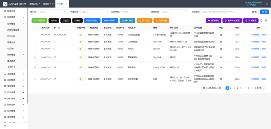Click the 药营网管理后台 logo icon
Viewport: 271px width, 129px height.
(x=5, y=4)
